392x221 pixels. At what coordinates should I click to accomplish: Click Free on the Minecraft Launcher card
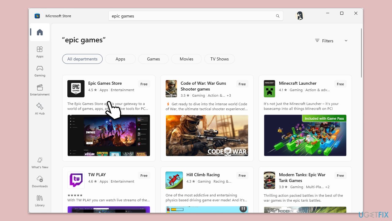(x=340, y=84)
